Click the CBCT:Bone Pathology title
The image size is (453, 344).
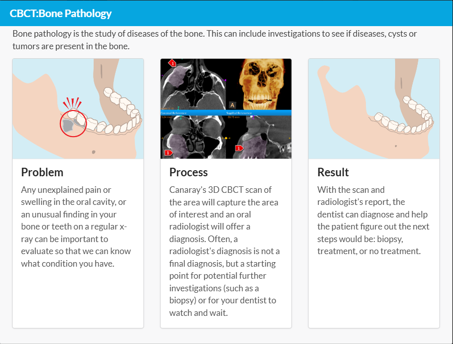61,14
